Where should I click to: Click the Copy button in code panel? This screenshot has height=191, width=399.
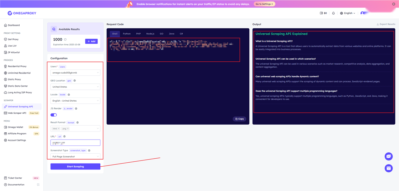pyautogui.click(x=239, y=119)
